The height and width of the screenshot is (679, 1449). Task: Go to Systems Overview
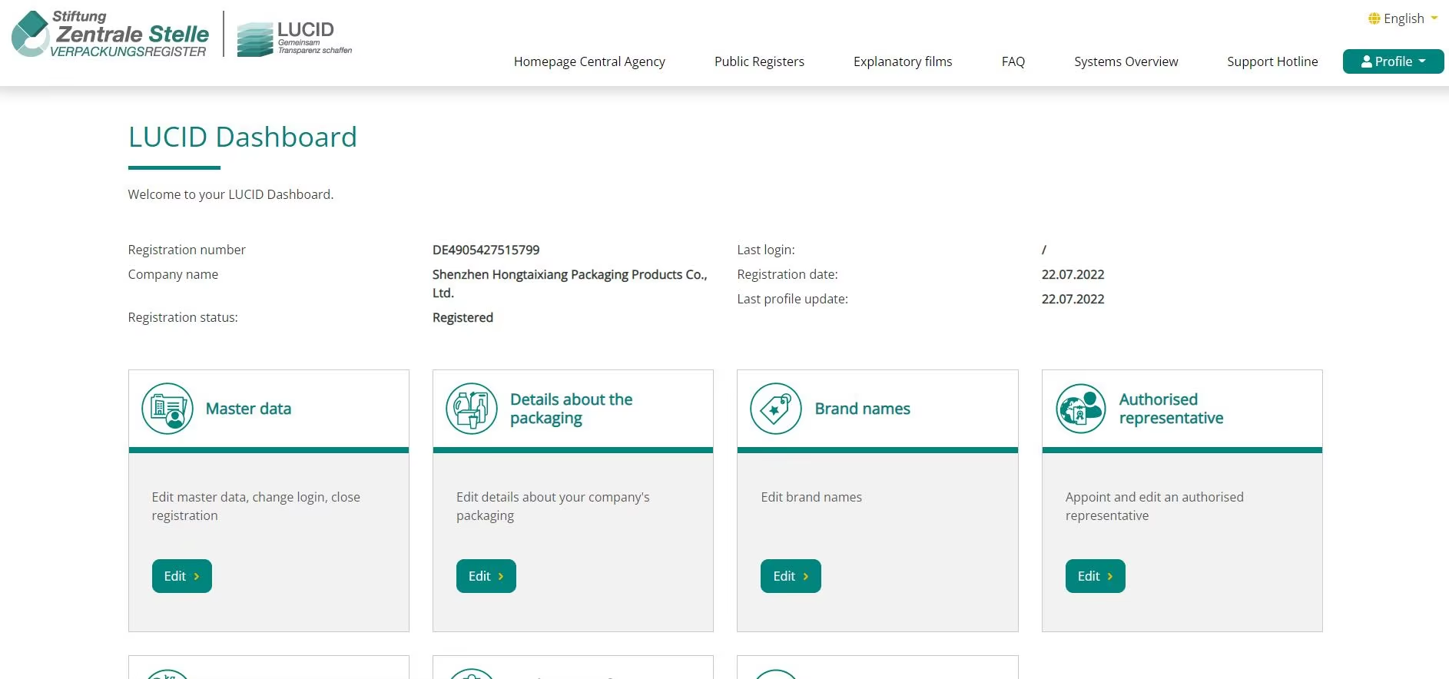pyautogui.click(x=1126, y=61)
